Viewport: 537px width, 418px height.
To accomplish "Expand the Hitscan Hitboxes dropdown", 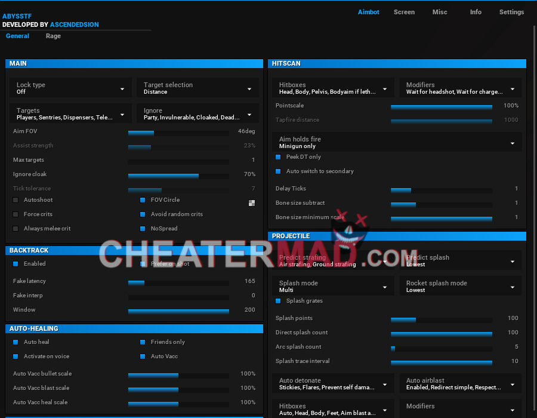I will point(333,88).
